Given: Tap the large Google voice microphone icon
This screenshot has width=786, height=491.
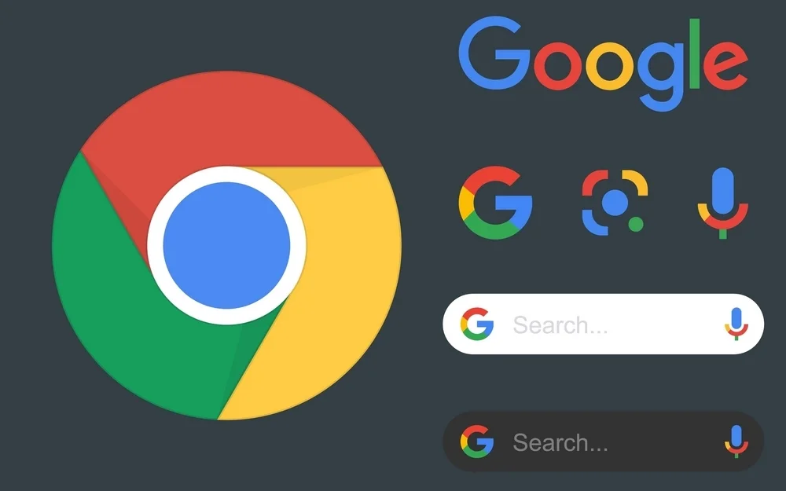Looking at the screenshot, I should [723, 203].
